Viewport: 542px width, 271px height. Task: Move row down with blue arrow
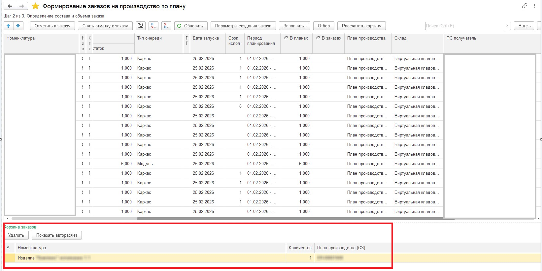(18, 26)
